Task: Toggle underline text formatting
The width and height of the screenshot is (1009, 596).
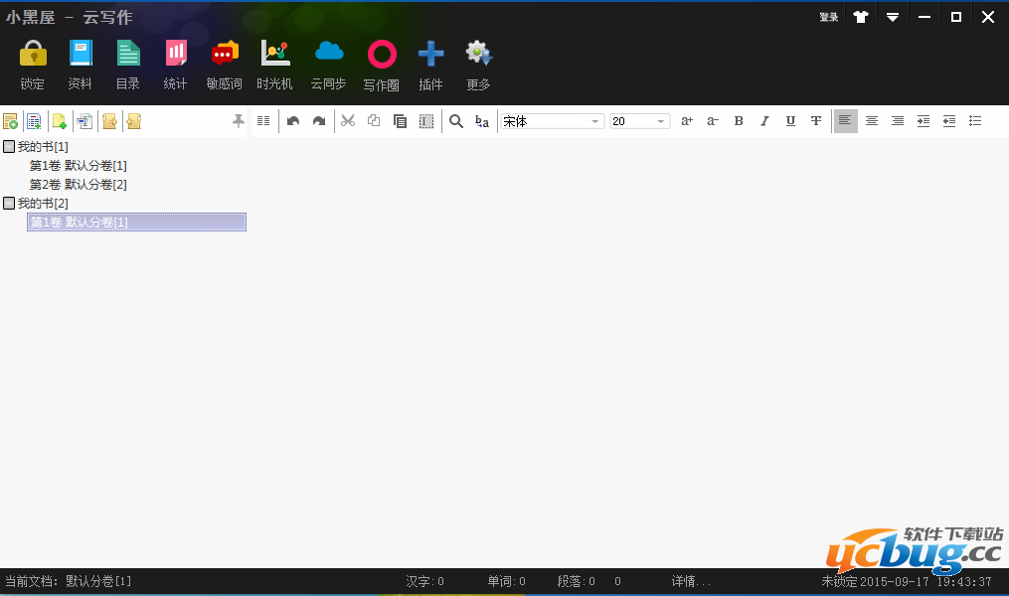Action: (x=790, y=121)
